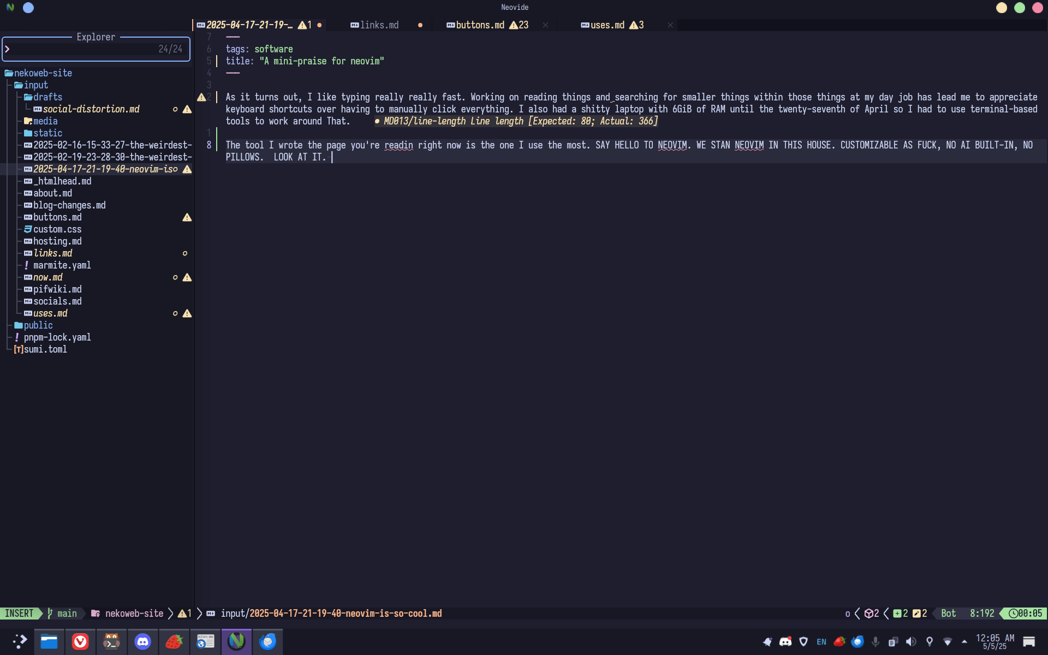1048x655 pixels.
Task: Click the lightbulb night-light tray icon
Action: tap(930, 642)
